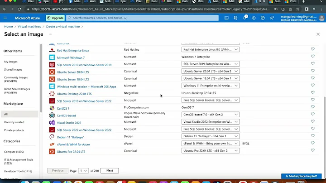Close the Select an image blade
326x183 pixels.
click(x=318, y=34)
